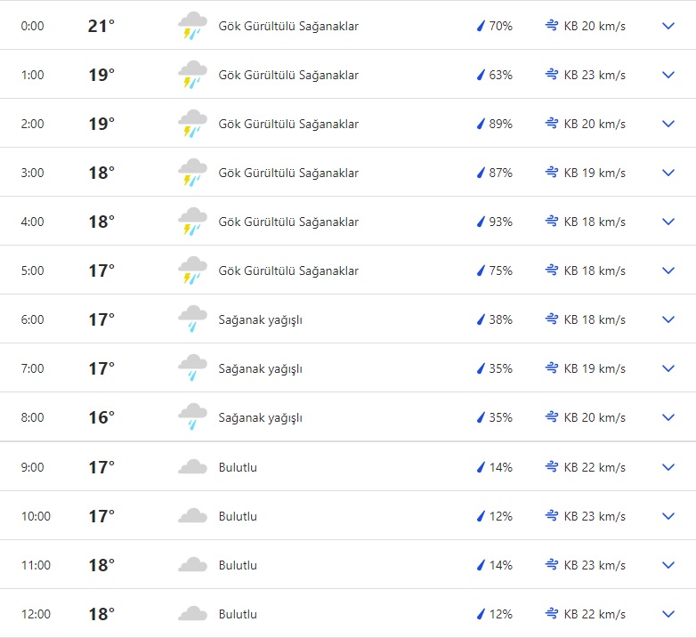The image size is (696, 638).
Task: Click 'Gök Gürültülü Sağanaklar' in the 1:00 row
Action: 288,75
